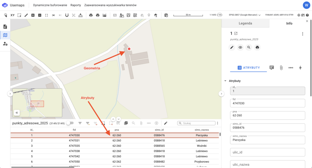Open Zaawansowana wyszukiwarka terenów
The width and height of the screenshot is (312, 168).
110,5
